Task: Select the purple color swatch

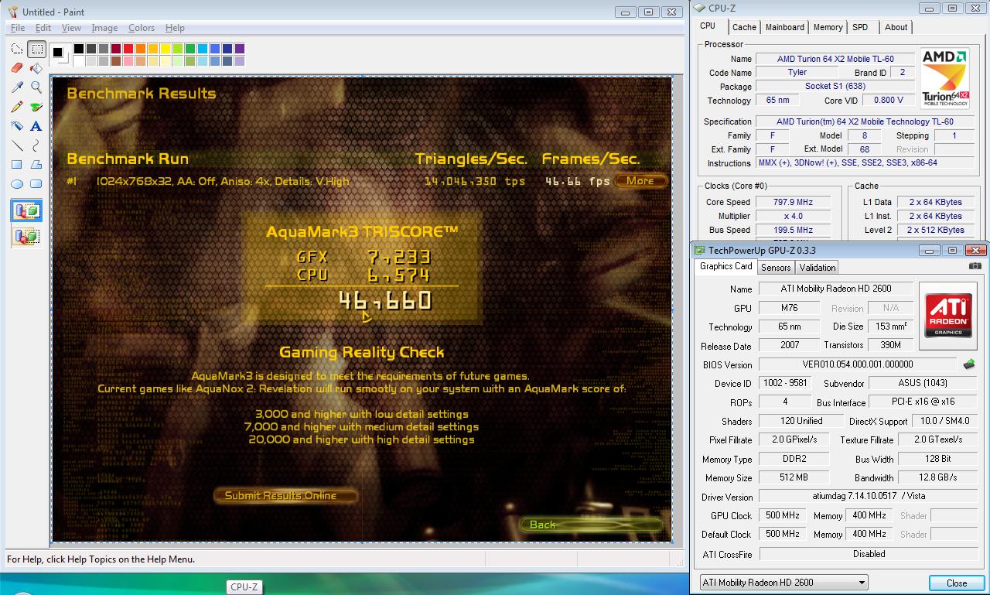Action: (240, 49)
